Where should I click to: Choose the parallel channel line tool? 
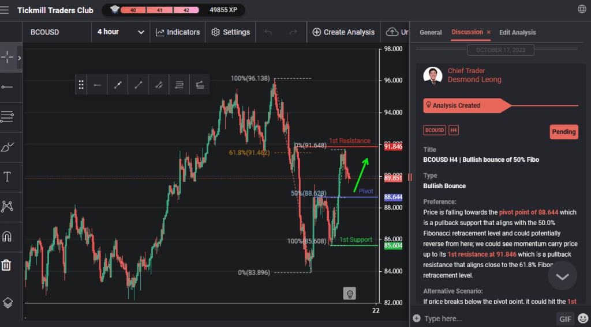point(159,85)
